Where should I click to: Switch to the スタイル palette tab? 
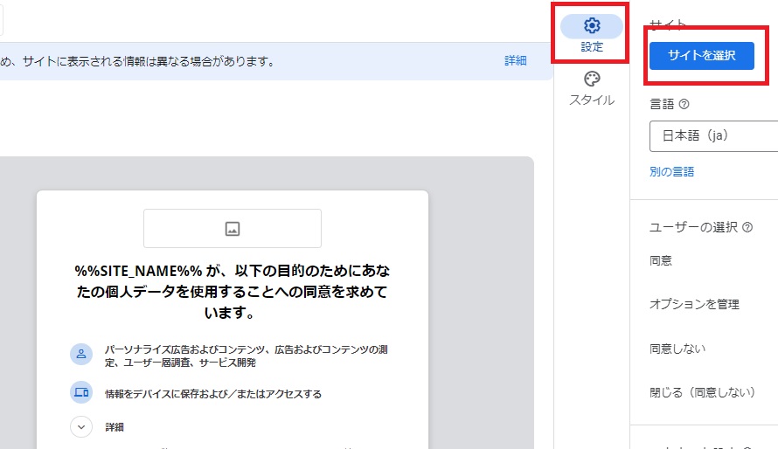pos(592,88)
